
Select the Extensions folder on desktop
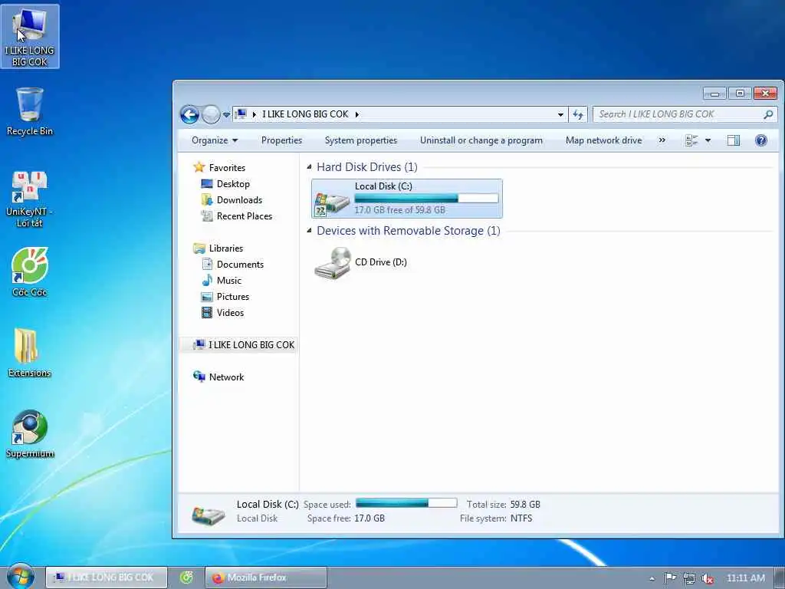point(30,353)
